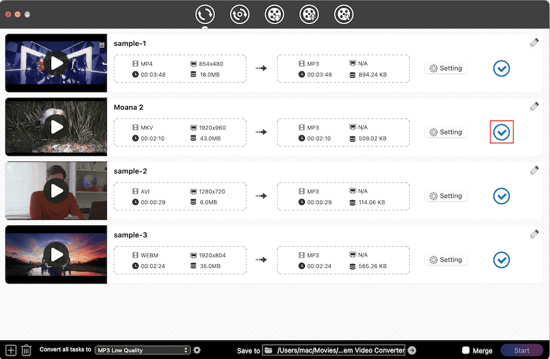Minimize the window with yellow button

18,14
